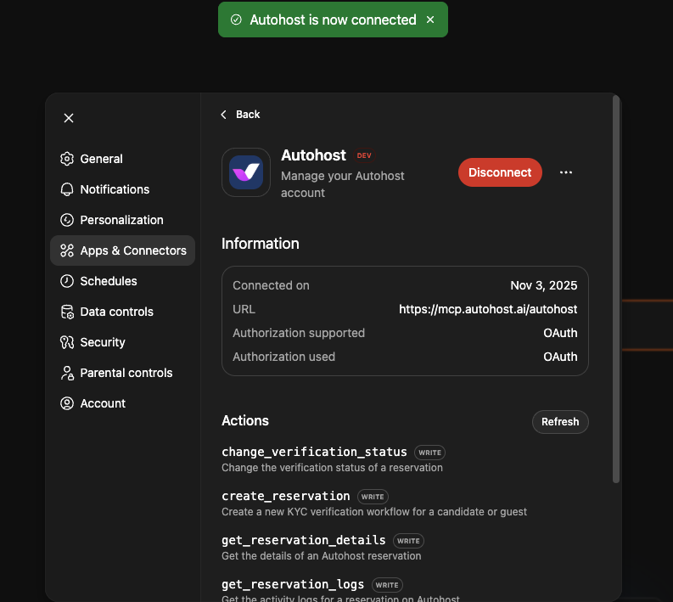
Task: Disconnect the Autohost connector
Action: click(500, 172)
